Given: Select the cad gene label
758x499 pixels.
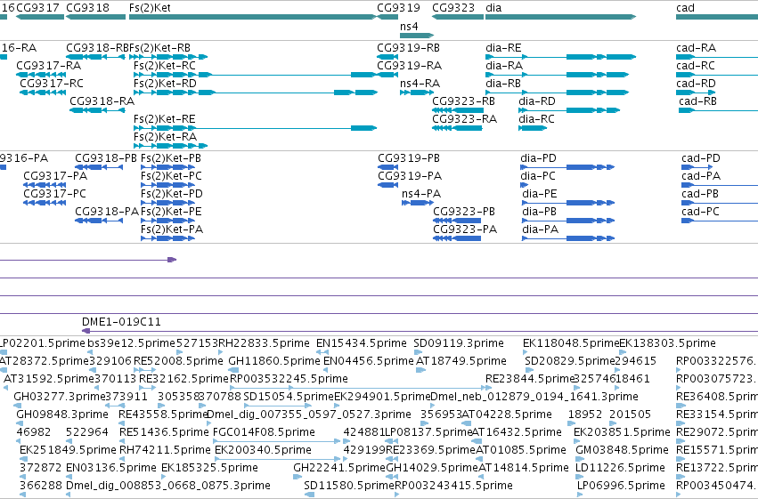Looking at the screenshot, I should coord(685,8).
